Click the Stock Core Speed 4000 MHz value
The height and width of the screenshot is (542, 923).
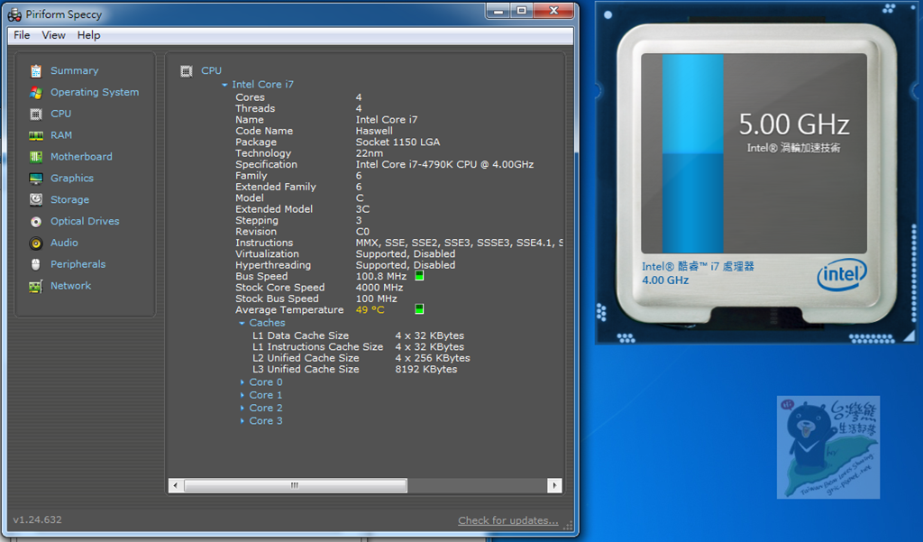pyautogui.click(x=379, y=288)
